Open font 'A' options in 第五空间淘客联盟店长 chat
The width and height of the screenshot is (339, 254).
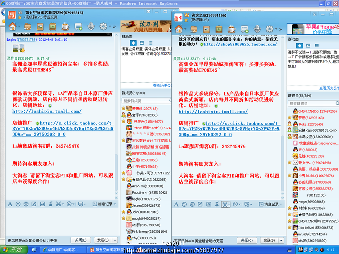click(x=10, y=204)
